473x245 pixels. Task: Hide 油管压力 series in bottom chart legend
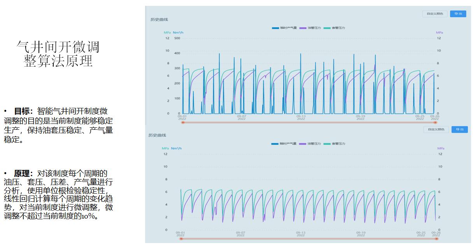coord(310,144)
